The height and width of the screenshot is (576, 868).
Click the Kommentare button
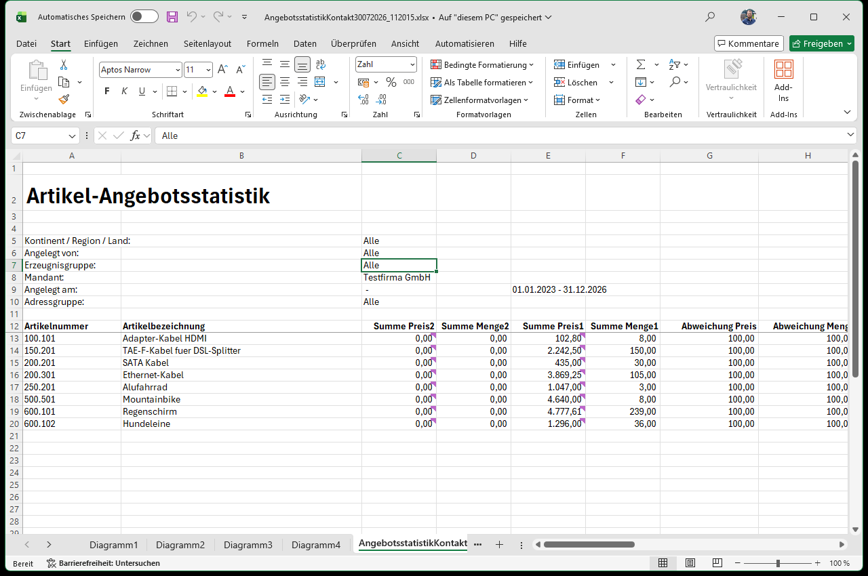[749, 43]
